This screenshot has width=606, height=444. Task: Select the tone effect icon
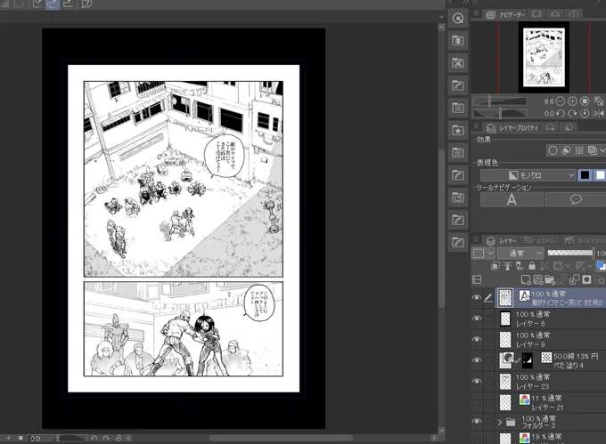coord(579,150)
